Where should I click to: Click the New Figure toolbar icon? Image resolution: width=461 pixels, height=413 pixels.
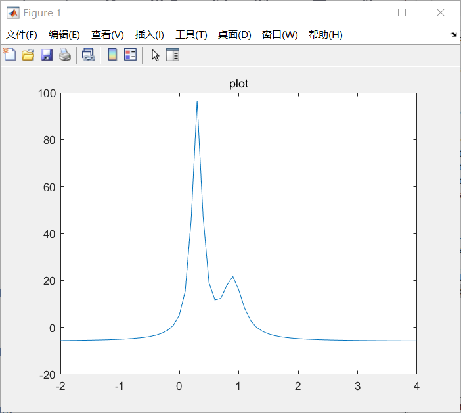click(x=10, y=55)
